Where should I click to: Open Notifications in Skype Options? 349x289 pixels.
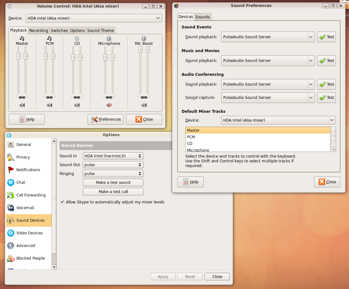29,170
